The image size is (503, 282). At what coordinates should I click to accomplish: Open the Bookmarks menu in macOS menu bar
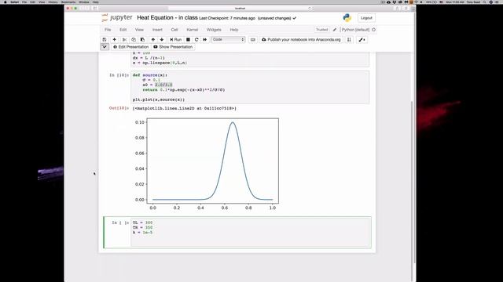[68, 2]
